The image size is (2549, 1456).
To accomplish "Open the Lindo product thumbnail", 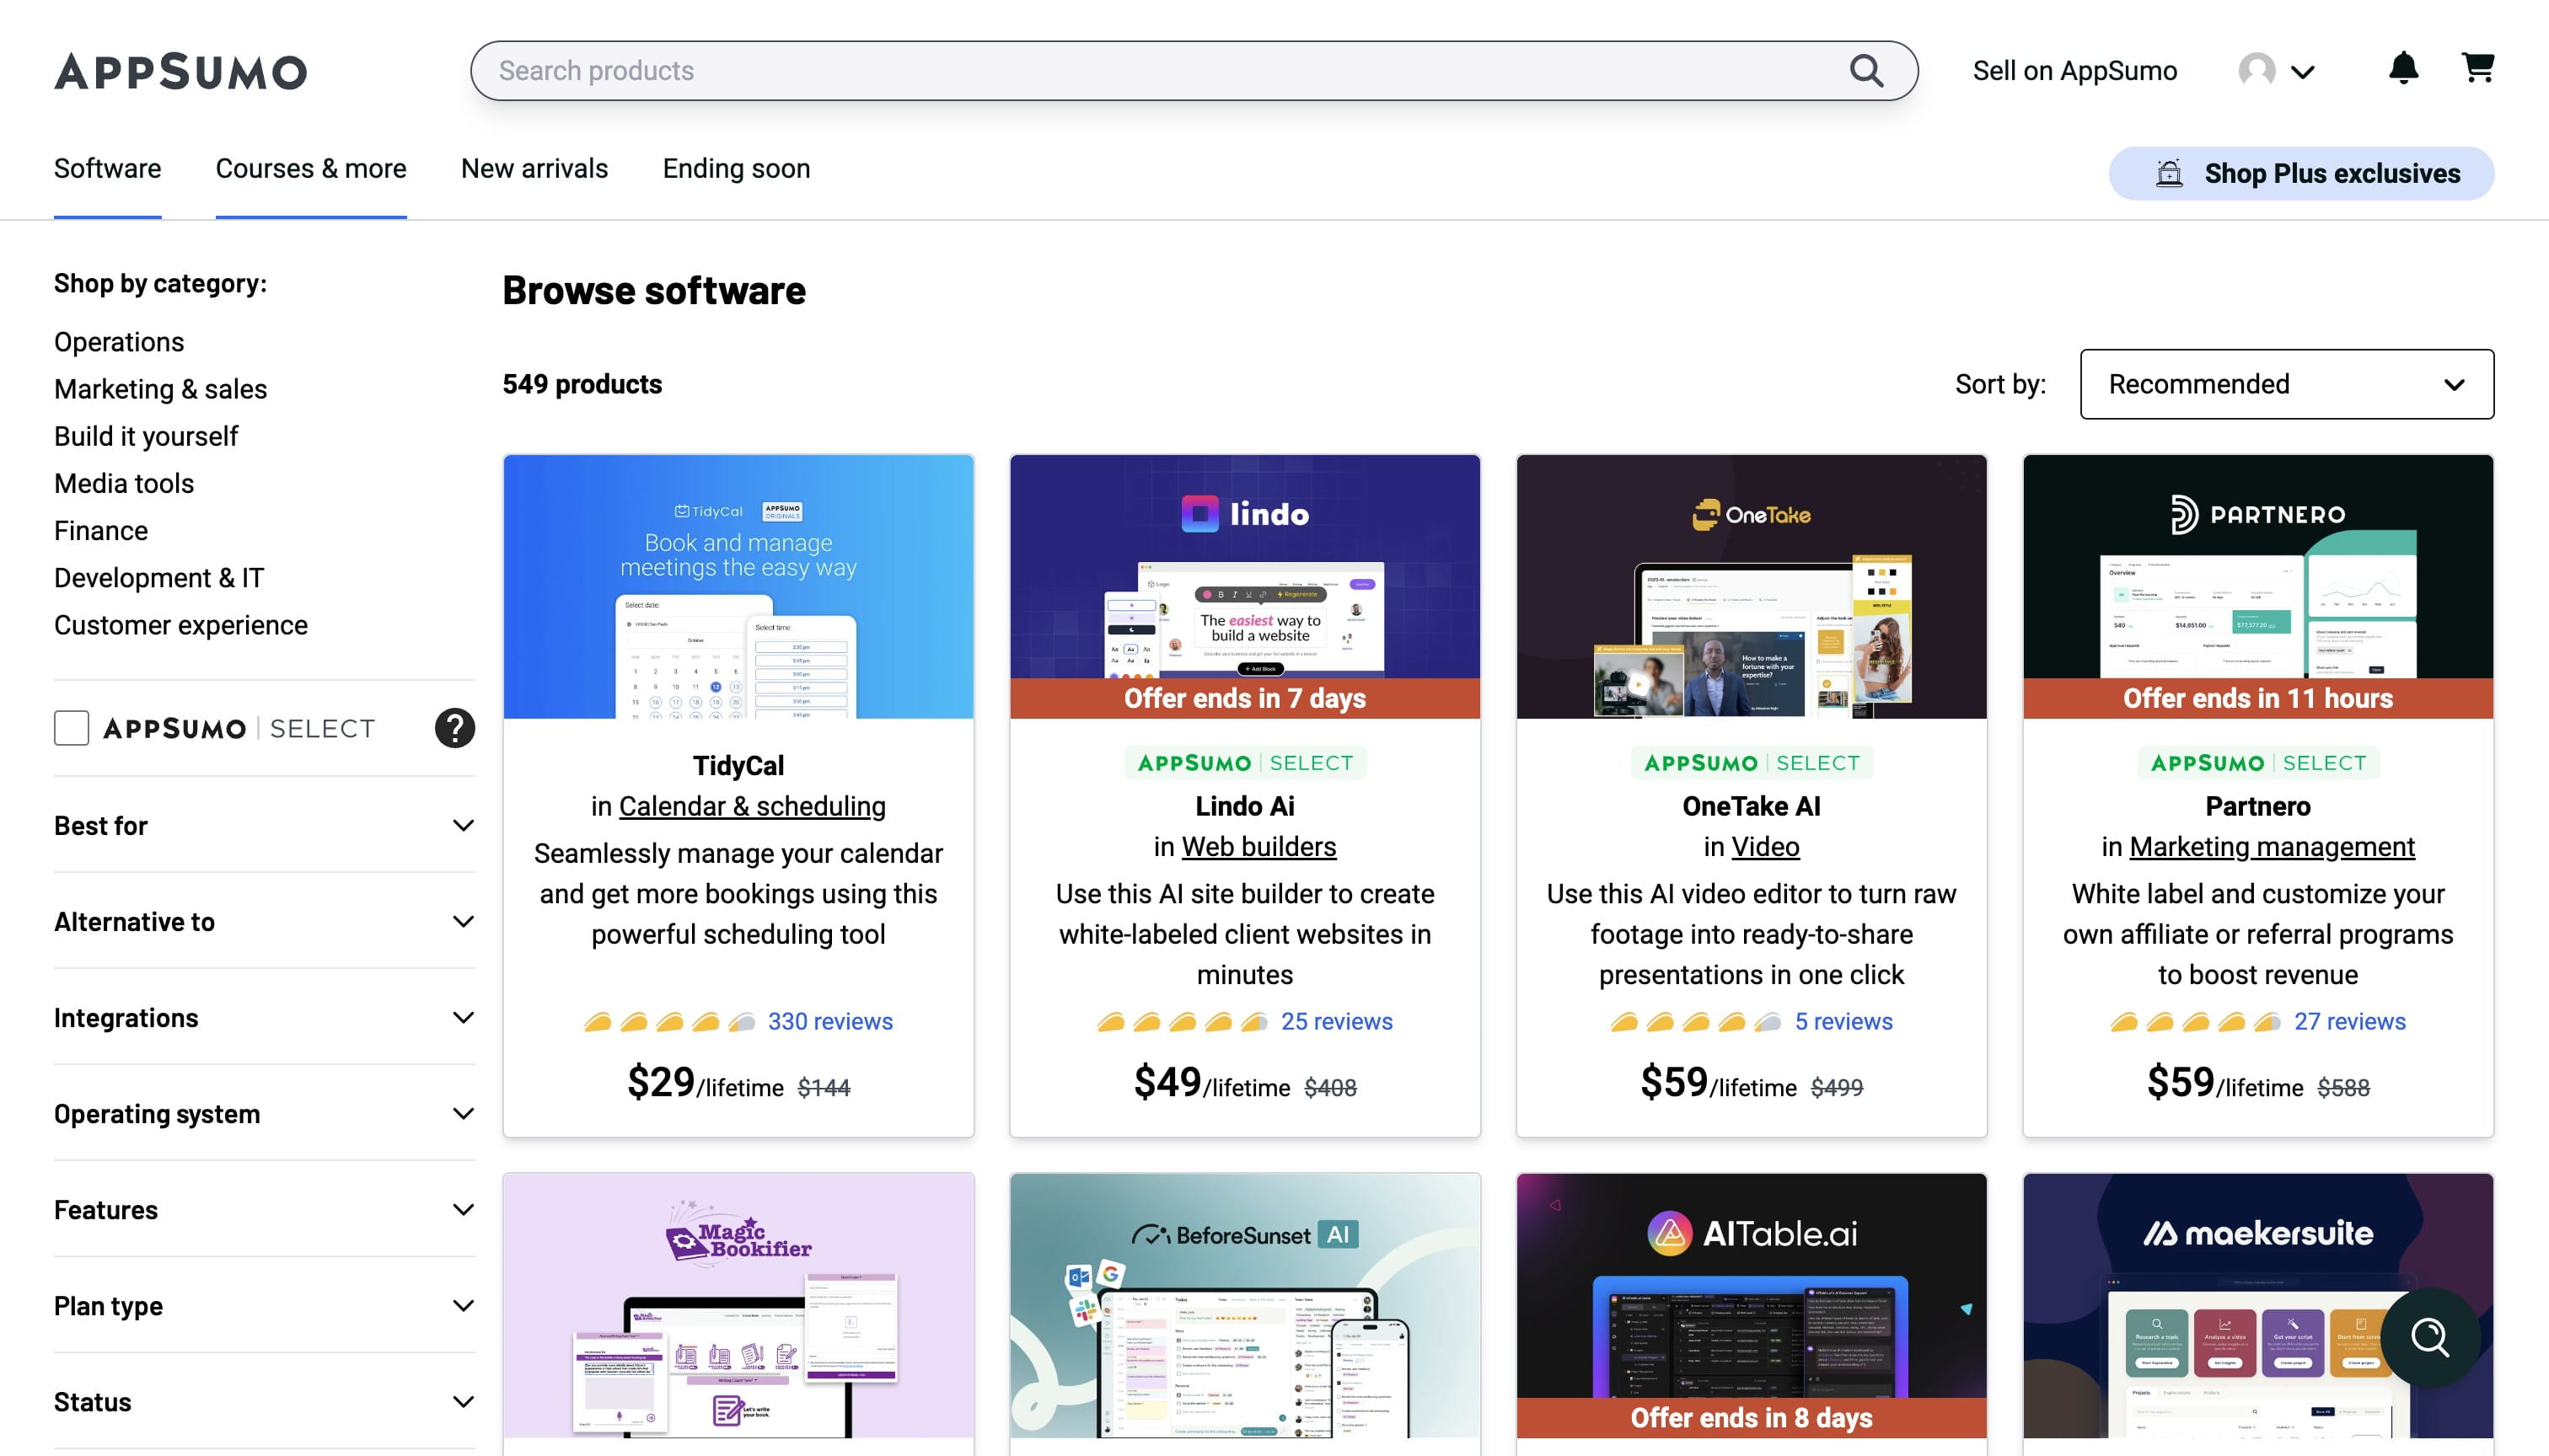I will coord(1246,586).
